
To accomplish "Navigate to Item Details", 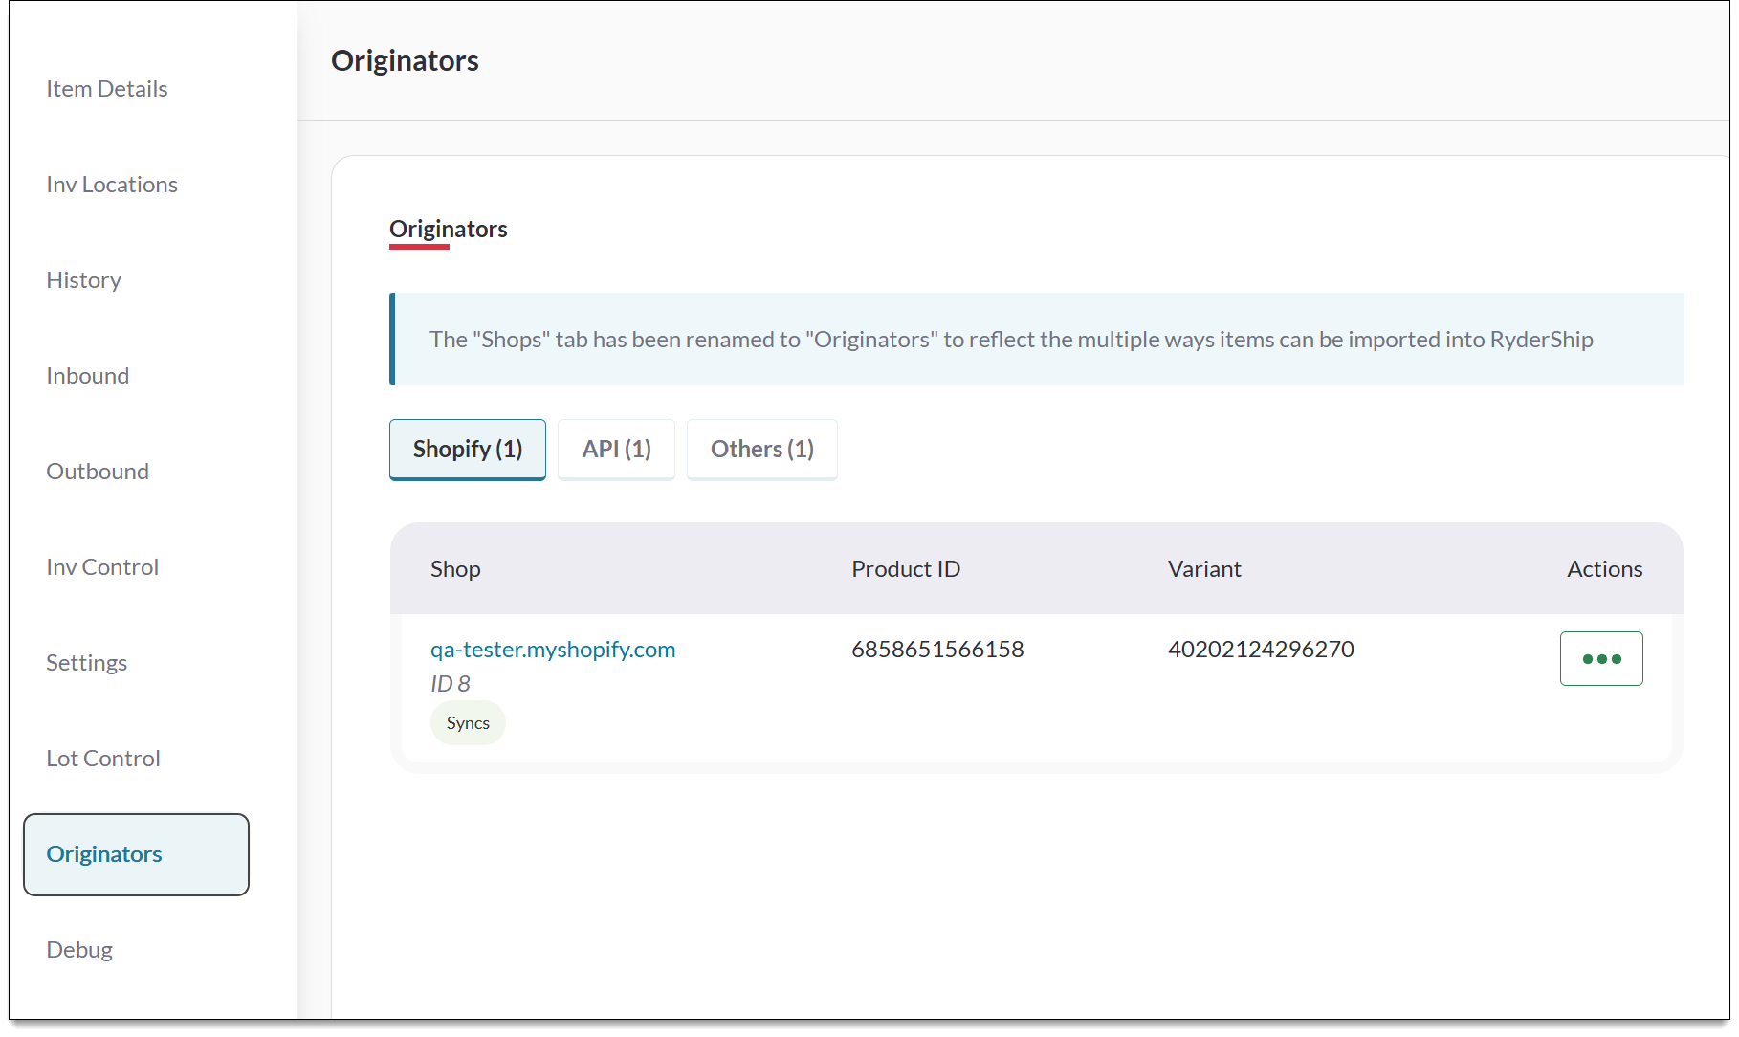I will click(x=106, y=88).
